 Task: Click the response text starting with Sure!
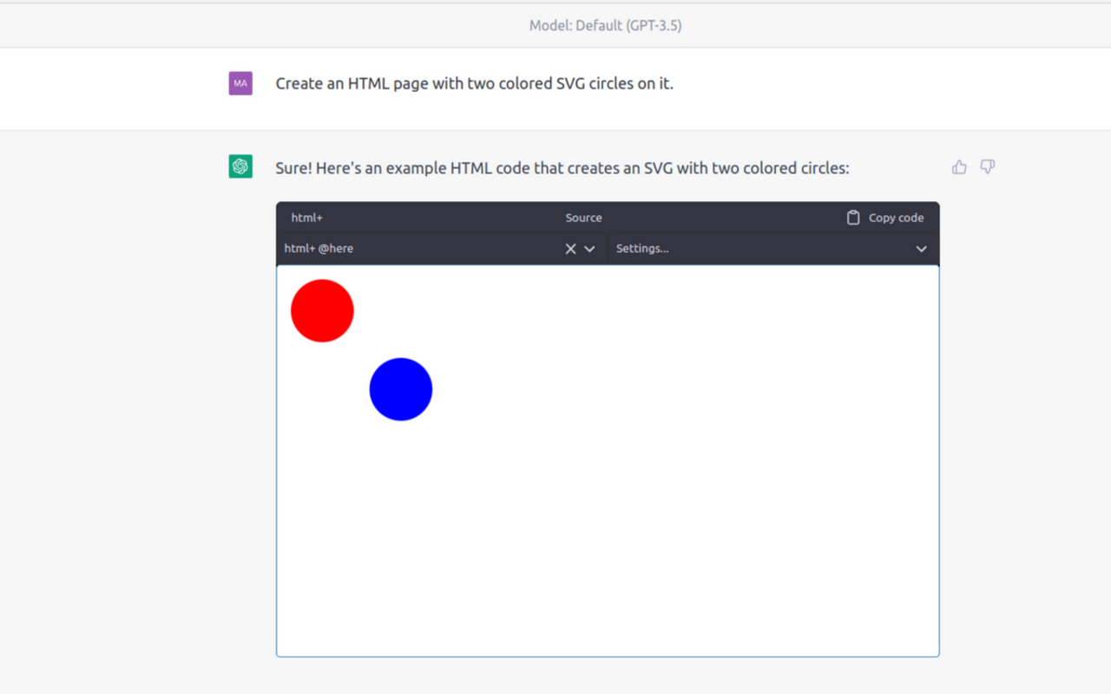click(562, 167)
